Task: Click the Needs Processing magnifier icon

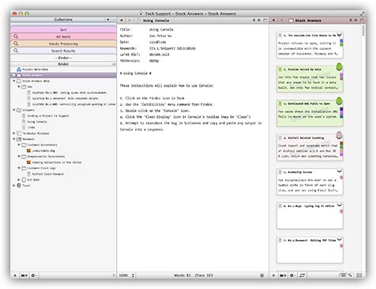Action: [16, 43]
